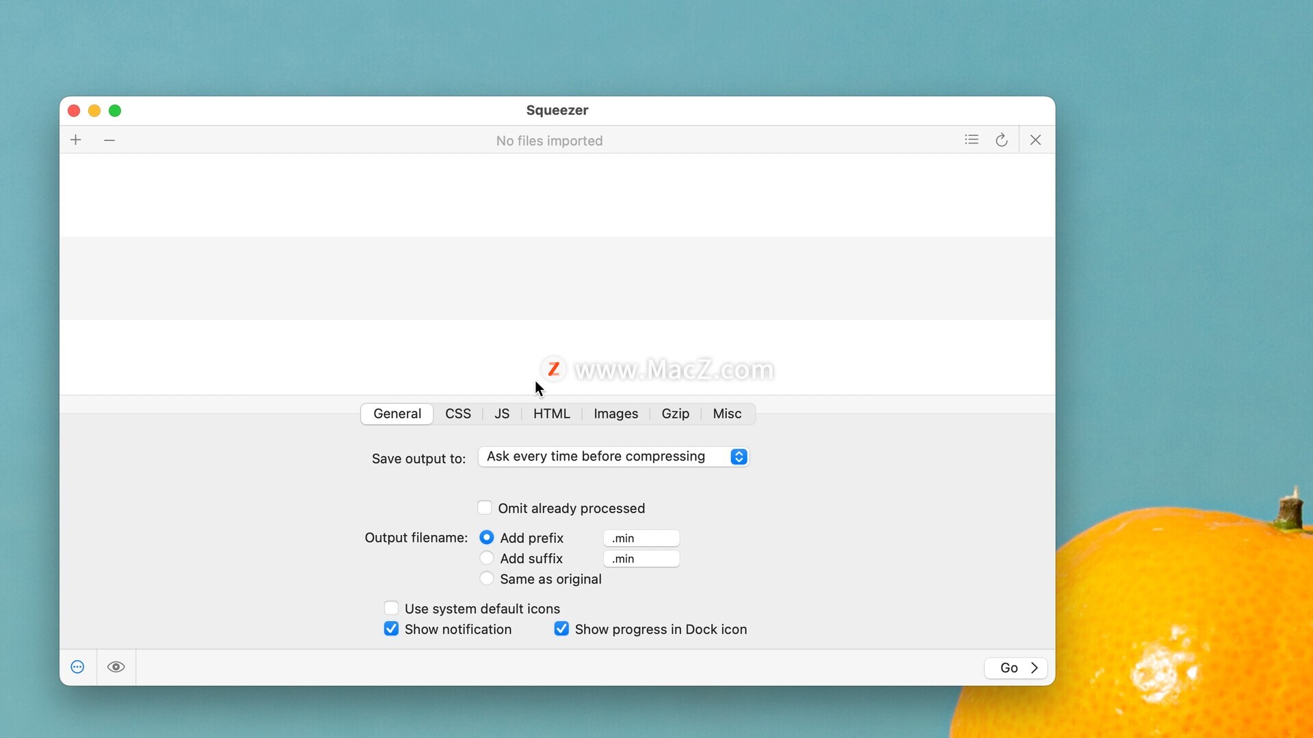Click the Go button
This screenshot has width=1313, height=738.
[x=1016, y=668]
